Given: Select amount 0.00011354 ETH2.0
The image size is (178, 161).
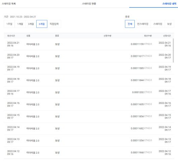Looking at the screenshot, I should [x=141, y=140].
